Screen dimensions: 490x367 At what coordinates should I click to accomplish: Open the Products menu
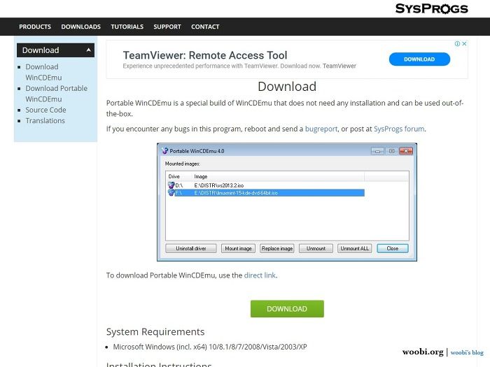point(35,27)
